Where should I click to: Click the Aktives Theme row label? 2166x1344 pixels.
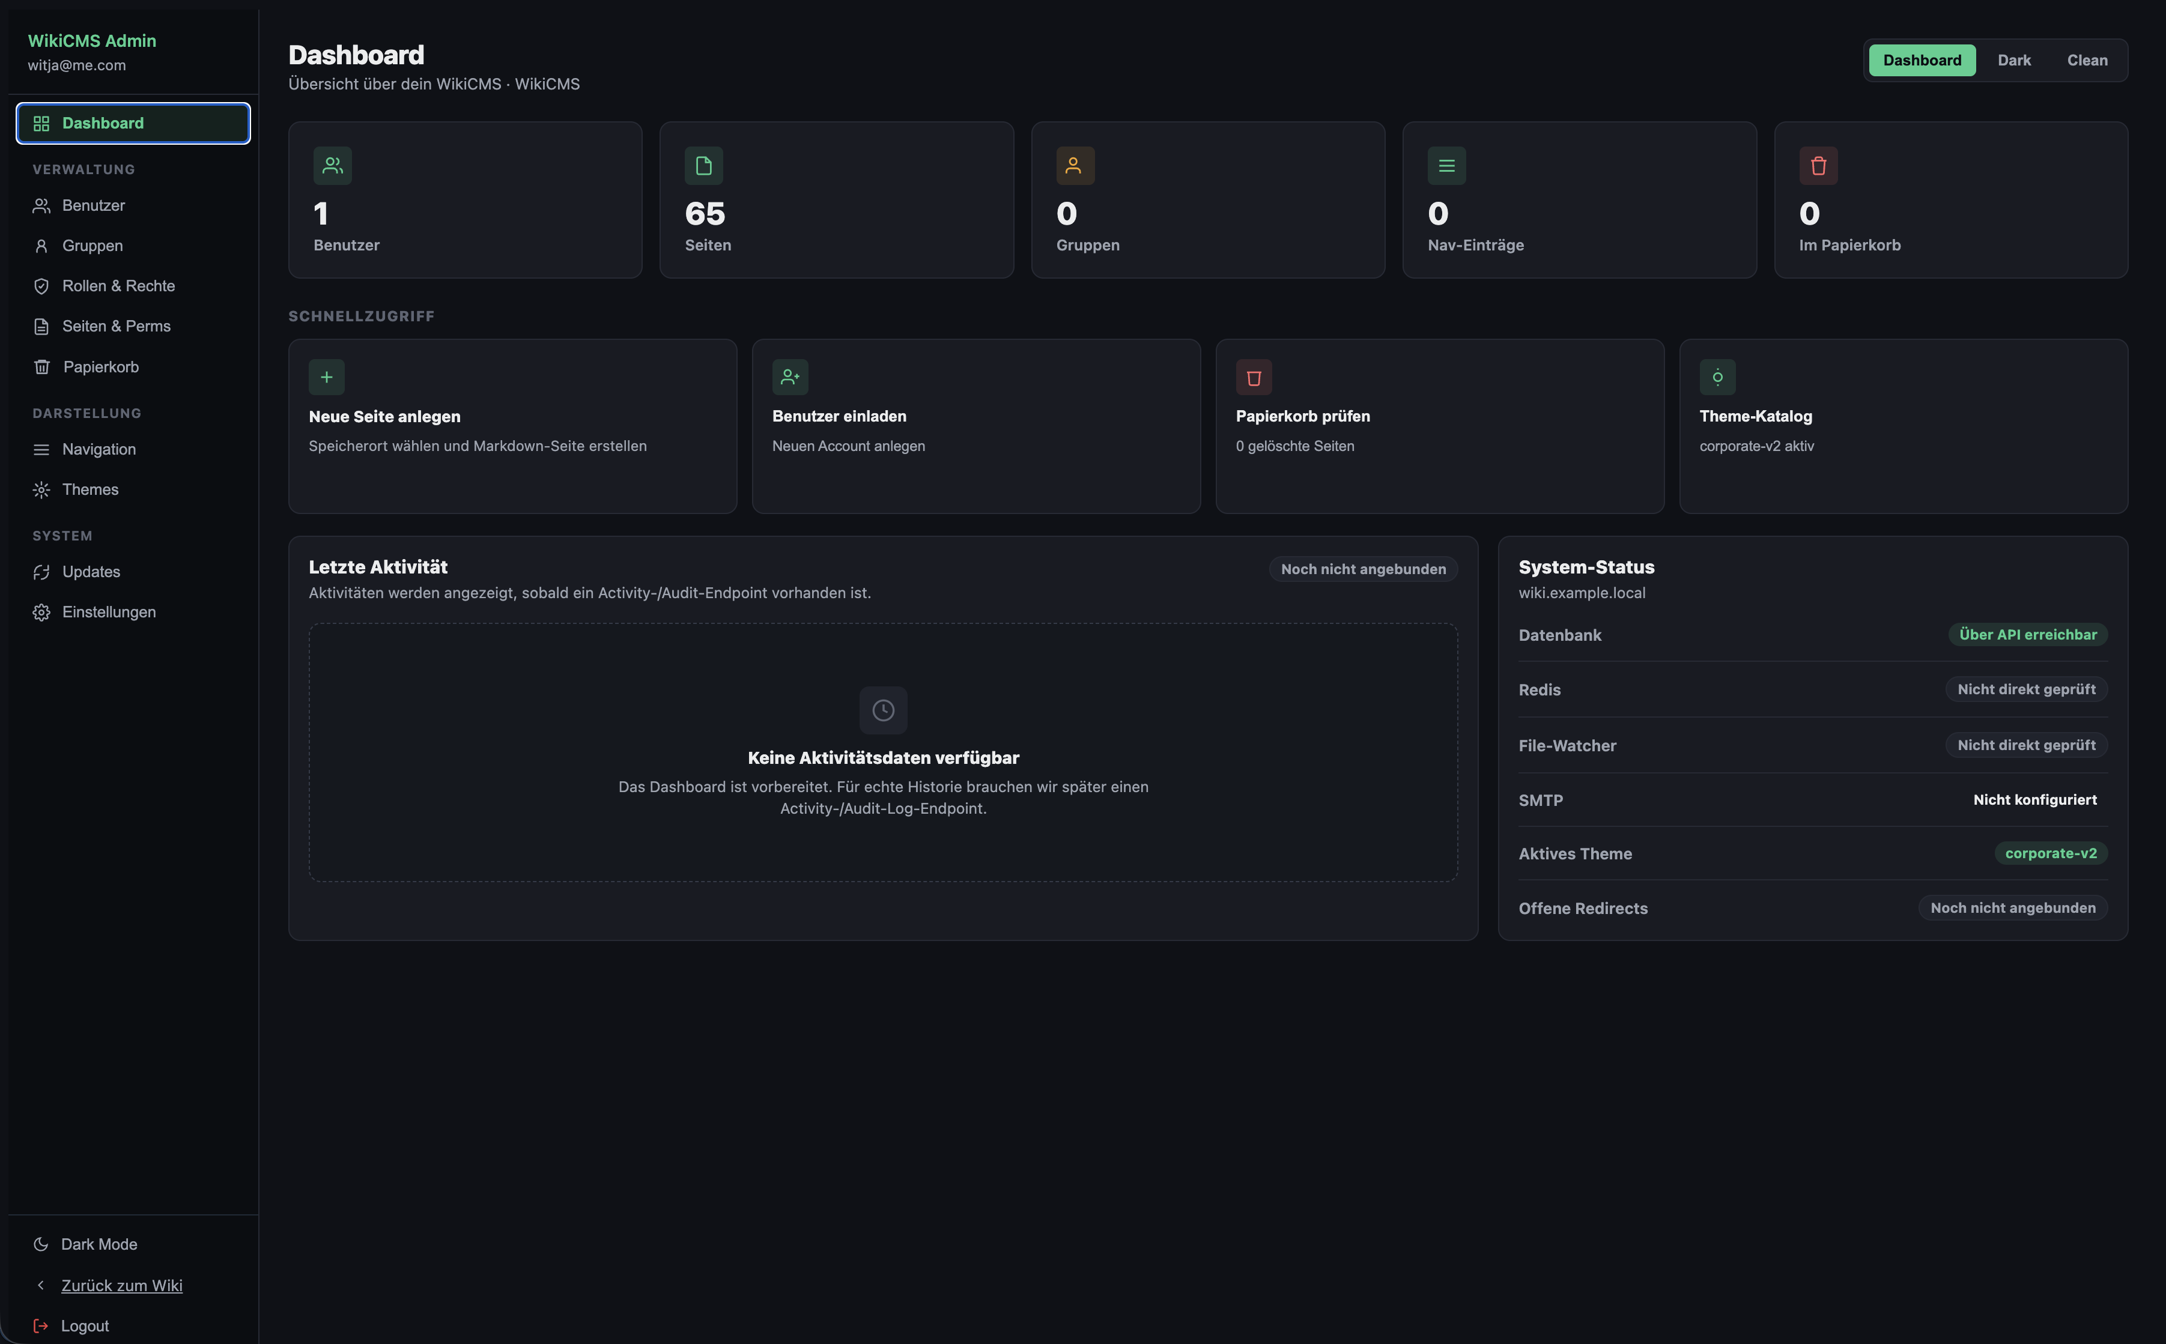point(1575,854)
